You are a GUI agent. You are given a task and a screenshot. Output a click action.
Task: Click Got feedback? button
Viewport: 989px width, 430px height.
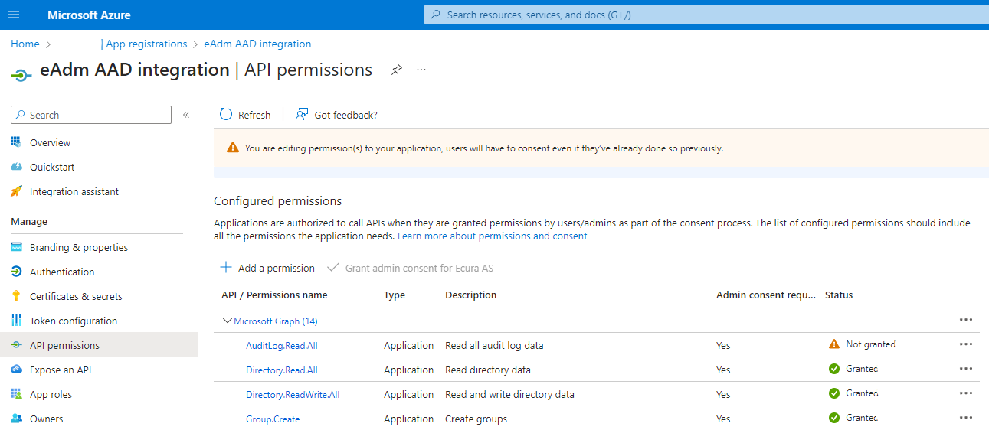(x=336, y=115)
